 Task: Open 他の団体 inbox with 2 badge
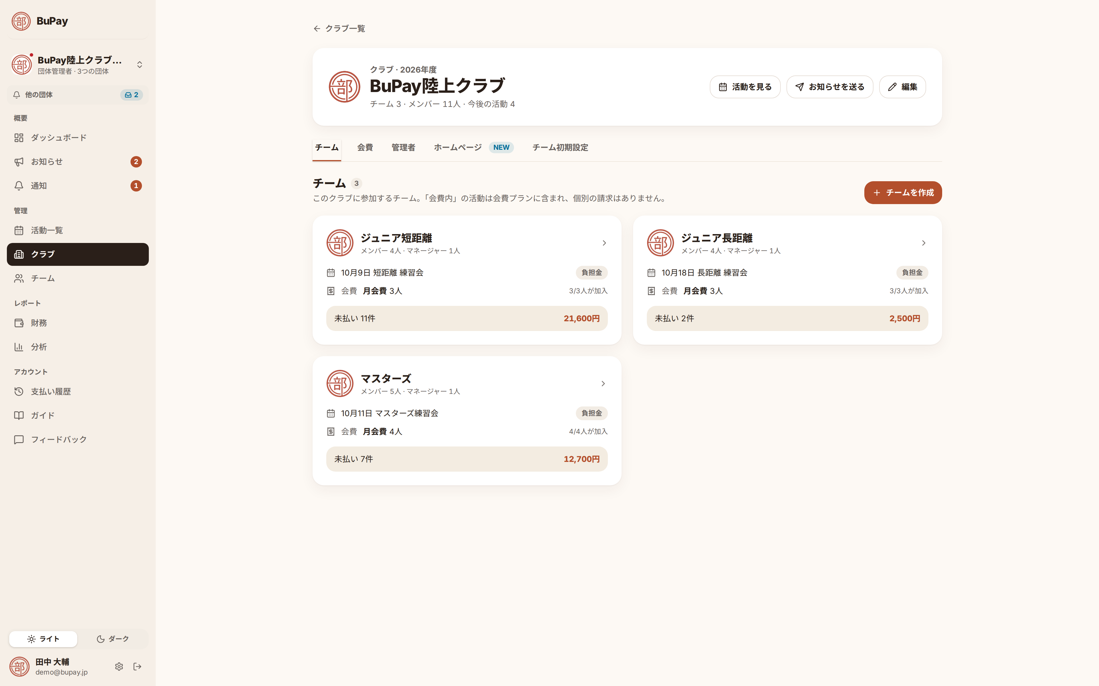78,95
